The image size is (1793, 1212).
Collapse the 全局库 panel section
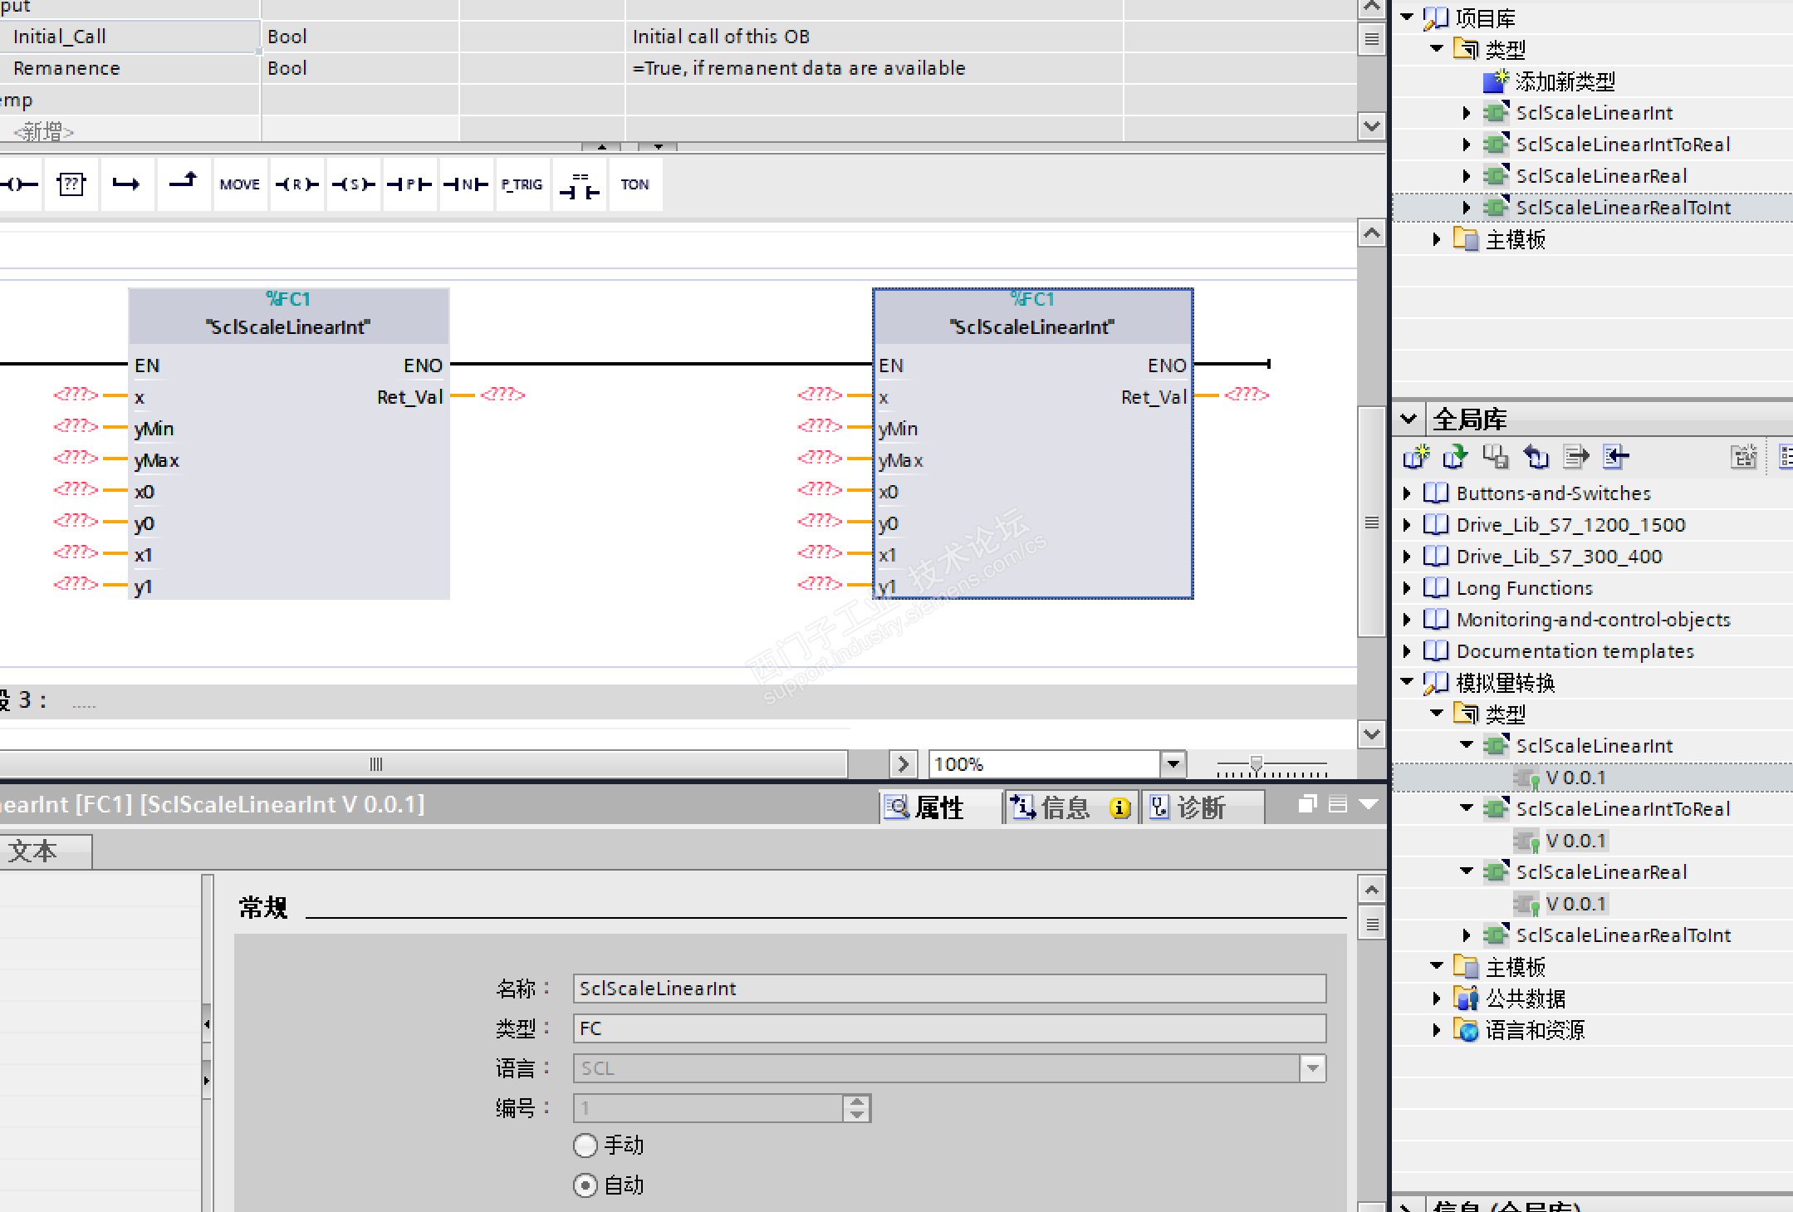coord(1408,419)
